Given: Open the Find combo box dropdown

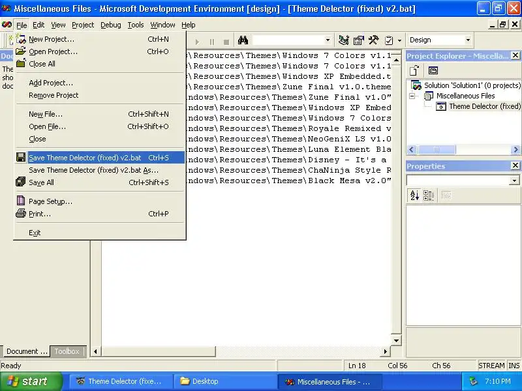Looking at the screenshot, I should pos(328,40).
